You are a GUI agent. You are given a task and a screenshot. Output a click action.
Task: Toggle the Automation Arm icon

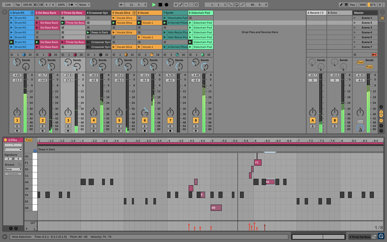tap(181, 5)
